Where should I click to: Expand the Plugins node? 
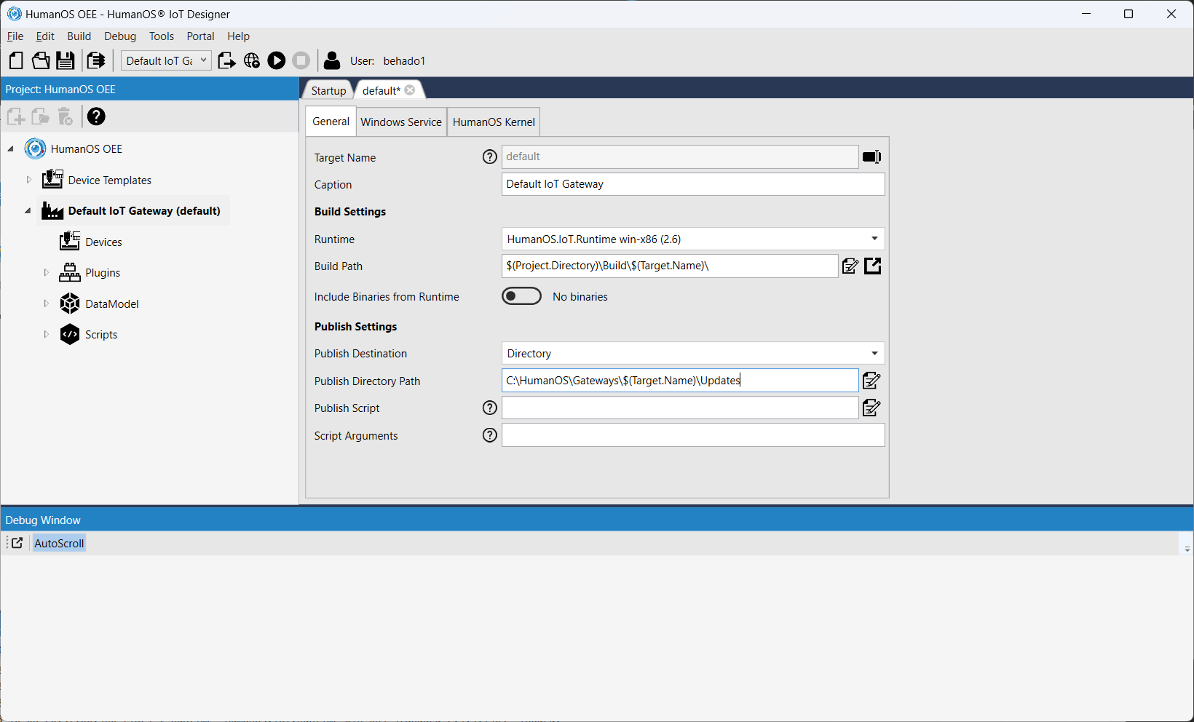coord(46,272)
